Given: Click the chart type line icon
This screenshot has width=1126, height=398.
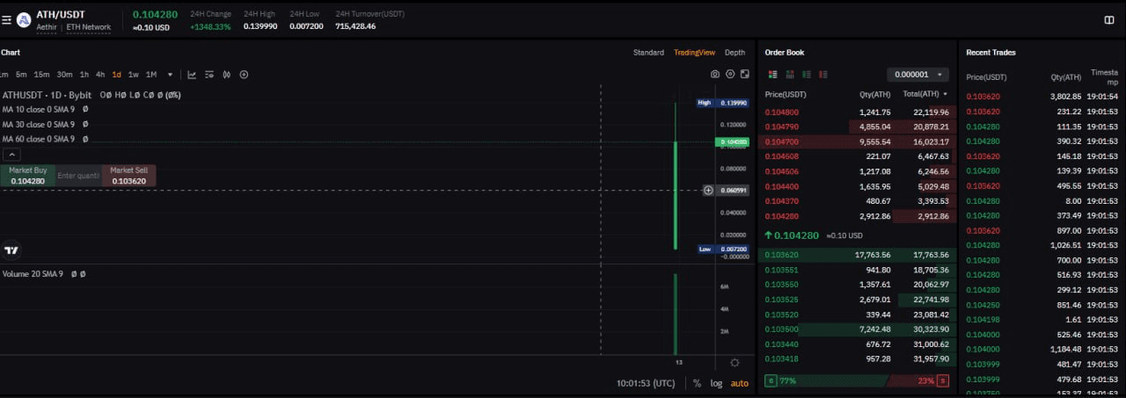Looking at the screenshot, I should [192, 75].
